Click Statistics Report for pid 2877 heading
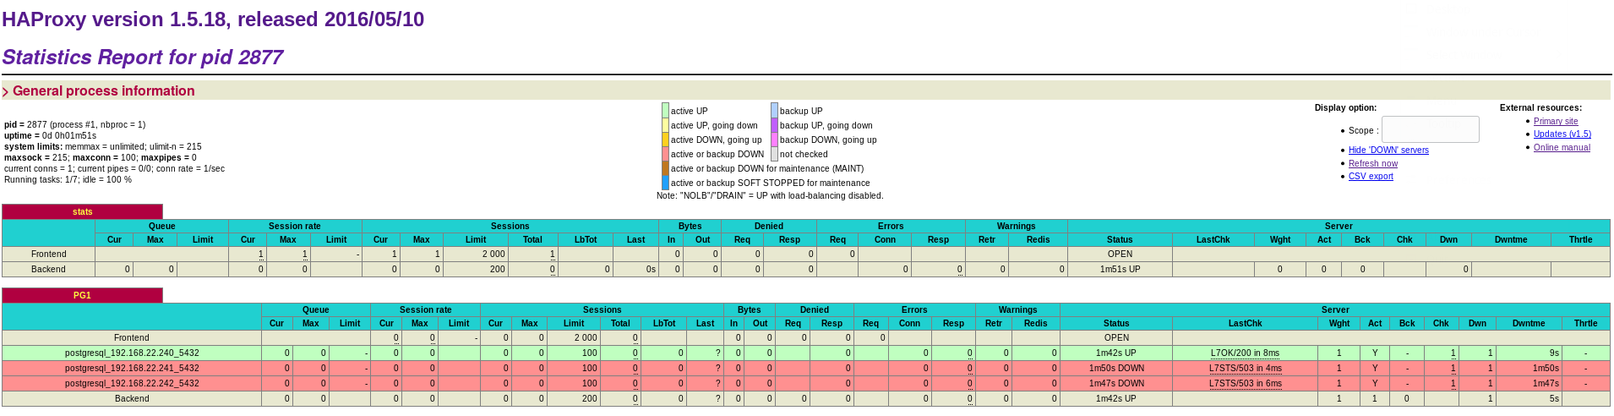This screenshot has width=1614, height=416. tap(142, 57)
